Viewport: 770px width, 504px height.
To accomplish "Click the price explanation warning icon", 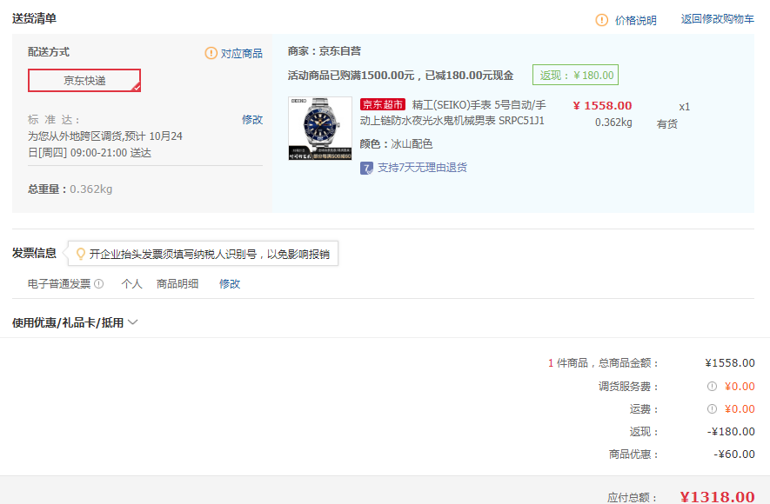I will pos(601,20).
